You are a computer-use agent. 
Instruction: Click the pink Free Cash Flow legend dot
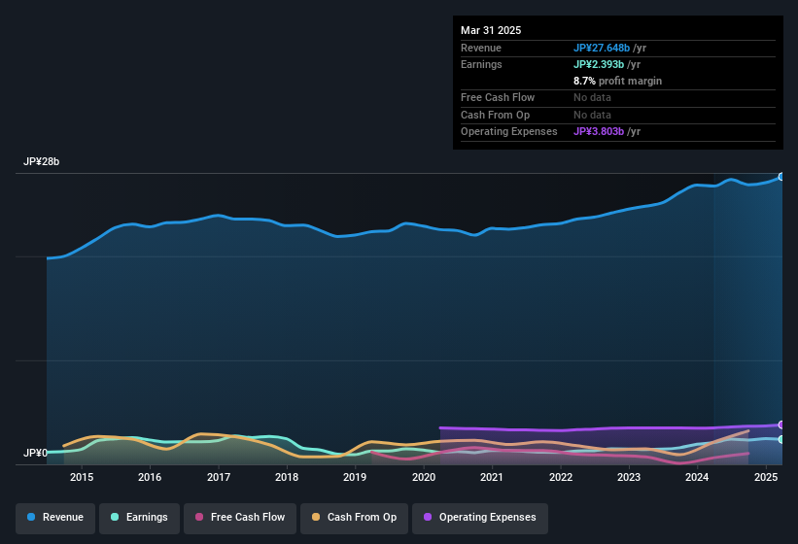(x=199, y=517)
